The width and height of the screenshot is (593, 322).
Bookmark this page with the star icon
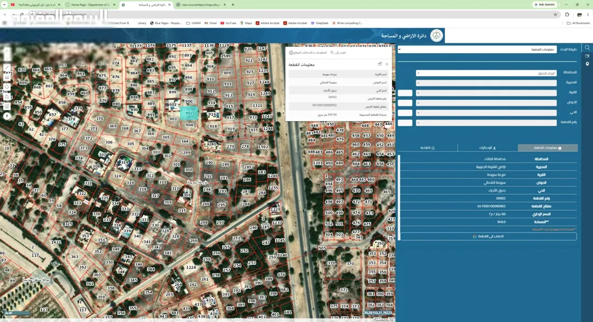(x=556, y=15)
